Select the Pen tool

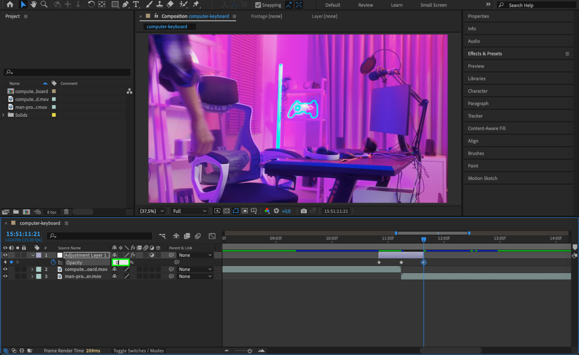pos(125,4)
